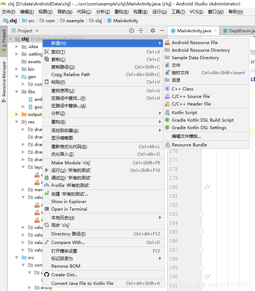Choose 编辑文件模板...

(206, 136)
